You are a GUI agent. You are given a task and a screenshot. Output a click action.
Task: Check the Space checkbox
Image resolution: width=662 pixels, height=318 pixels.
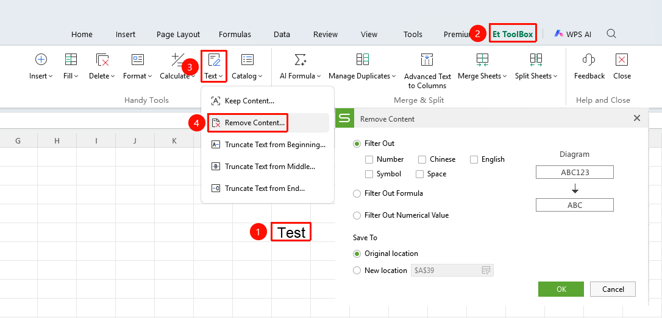tap(419, 174)
